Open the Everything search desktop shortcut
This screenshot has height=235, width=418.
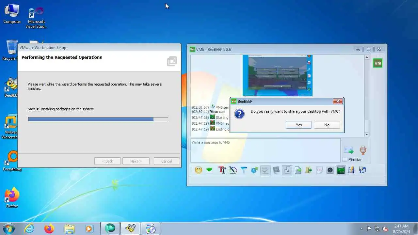[x=12, y=161]
